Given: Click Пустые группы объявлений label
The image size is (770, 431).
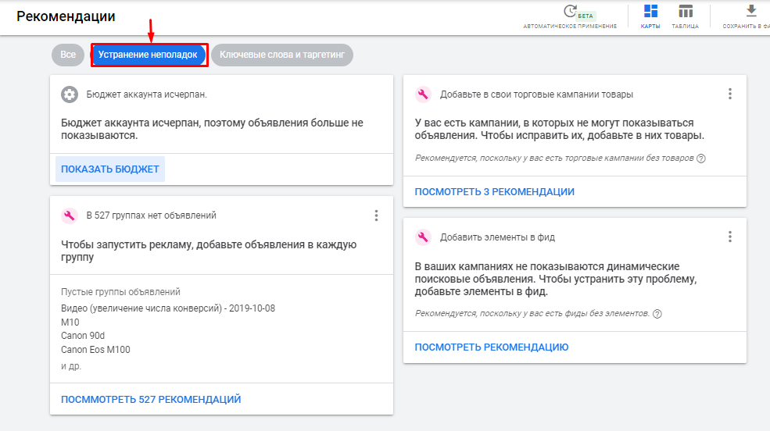Looking at the screenshot, I should click(x=120, y=292).
